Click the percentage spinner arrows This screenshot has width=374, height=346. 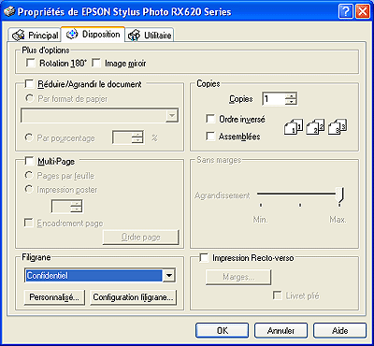coord(137,137)
